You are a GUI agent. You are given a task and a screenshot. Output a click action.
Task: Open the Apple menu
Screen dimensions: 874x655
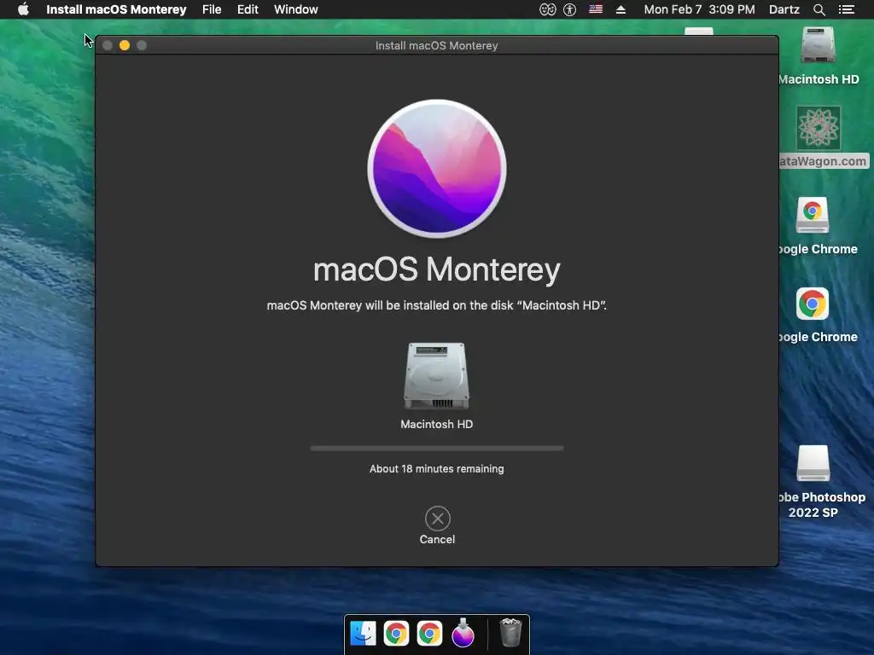(x=23, y=9)
